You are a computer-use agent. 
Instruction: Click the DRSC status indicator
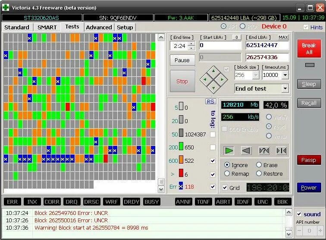[x=91, y=202]
